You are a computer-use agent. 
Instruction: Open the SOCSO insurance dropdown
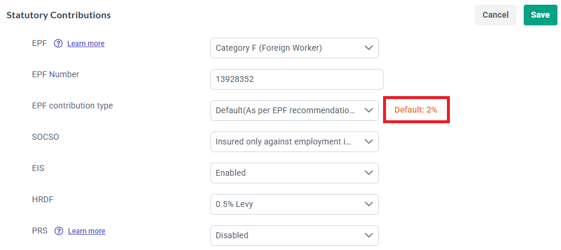294,142
